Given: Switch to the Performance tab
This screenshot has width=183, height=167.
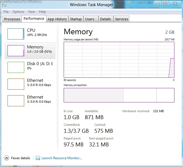Looking at the screenshot, I should click(34, 19).
